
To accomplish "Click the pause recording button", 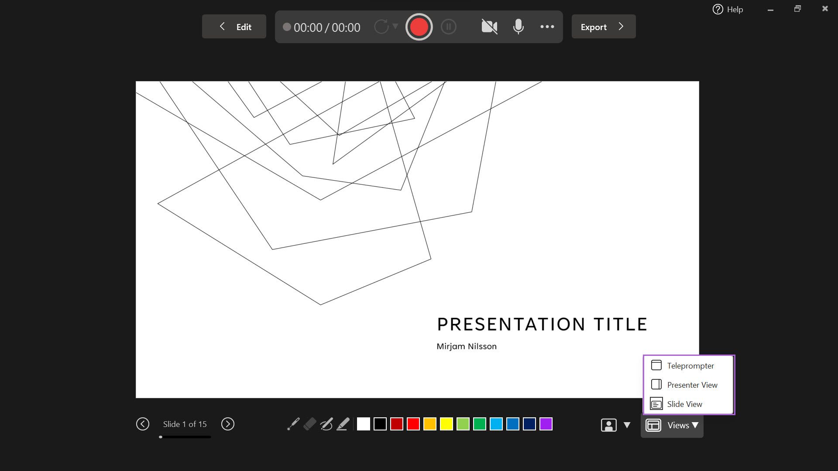I will pos(449,27).
